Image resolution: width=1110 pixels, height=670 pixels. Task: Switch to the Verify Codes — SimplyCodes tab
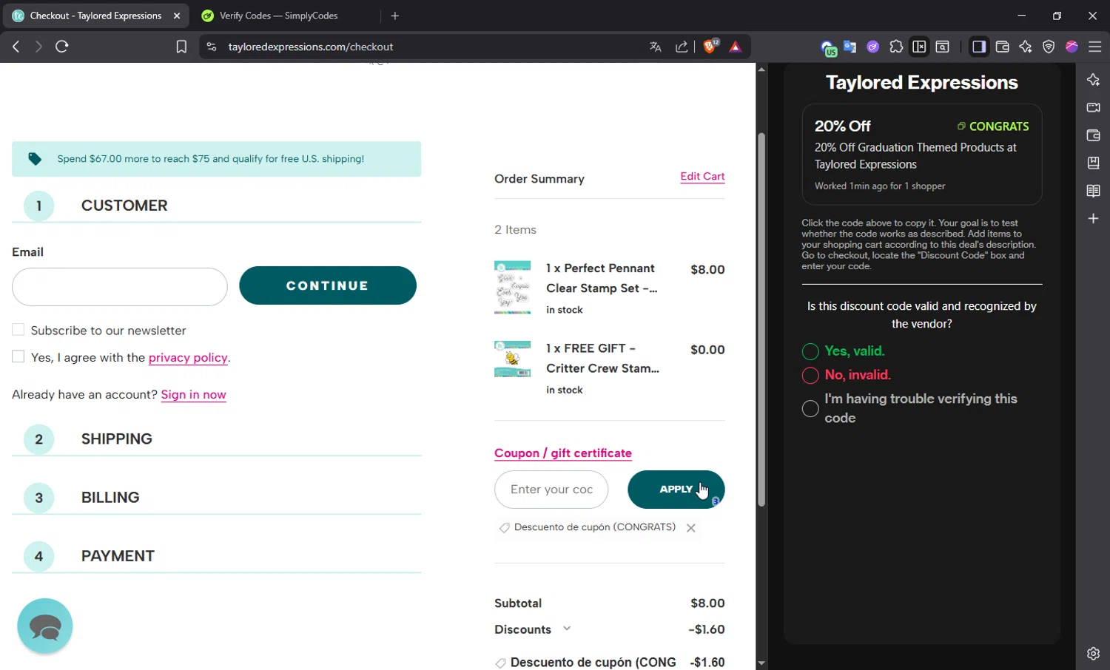point(279,16)
